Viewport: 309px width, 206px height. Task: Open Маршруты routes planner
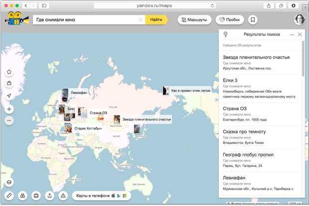(194, 20)
